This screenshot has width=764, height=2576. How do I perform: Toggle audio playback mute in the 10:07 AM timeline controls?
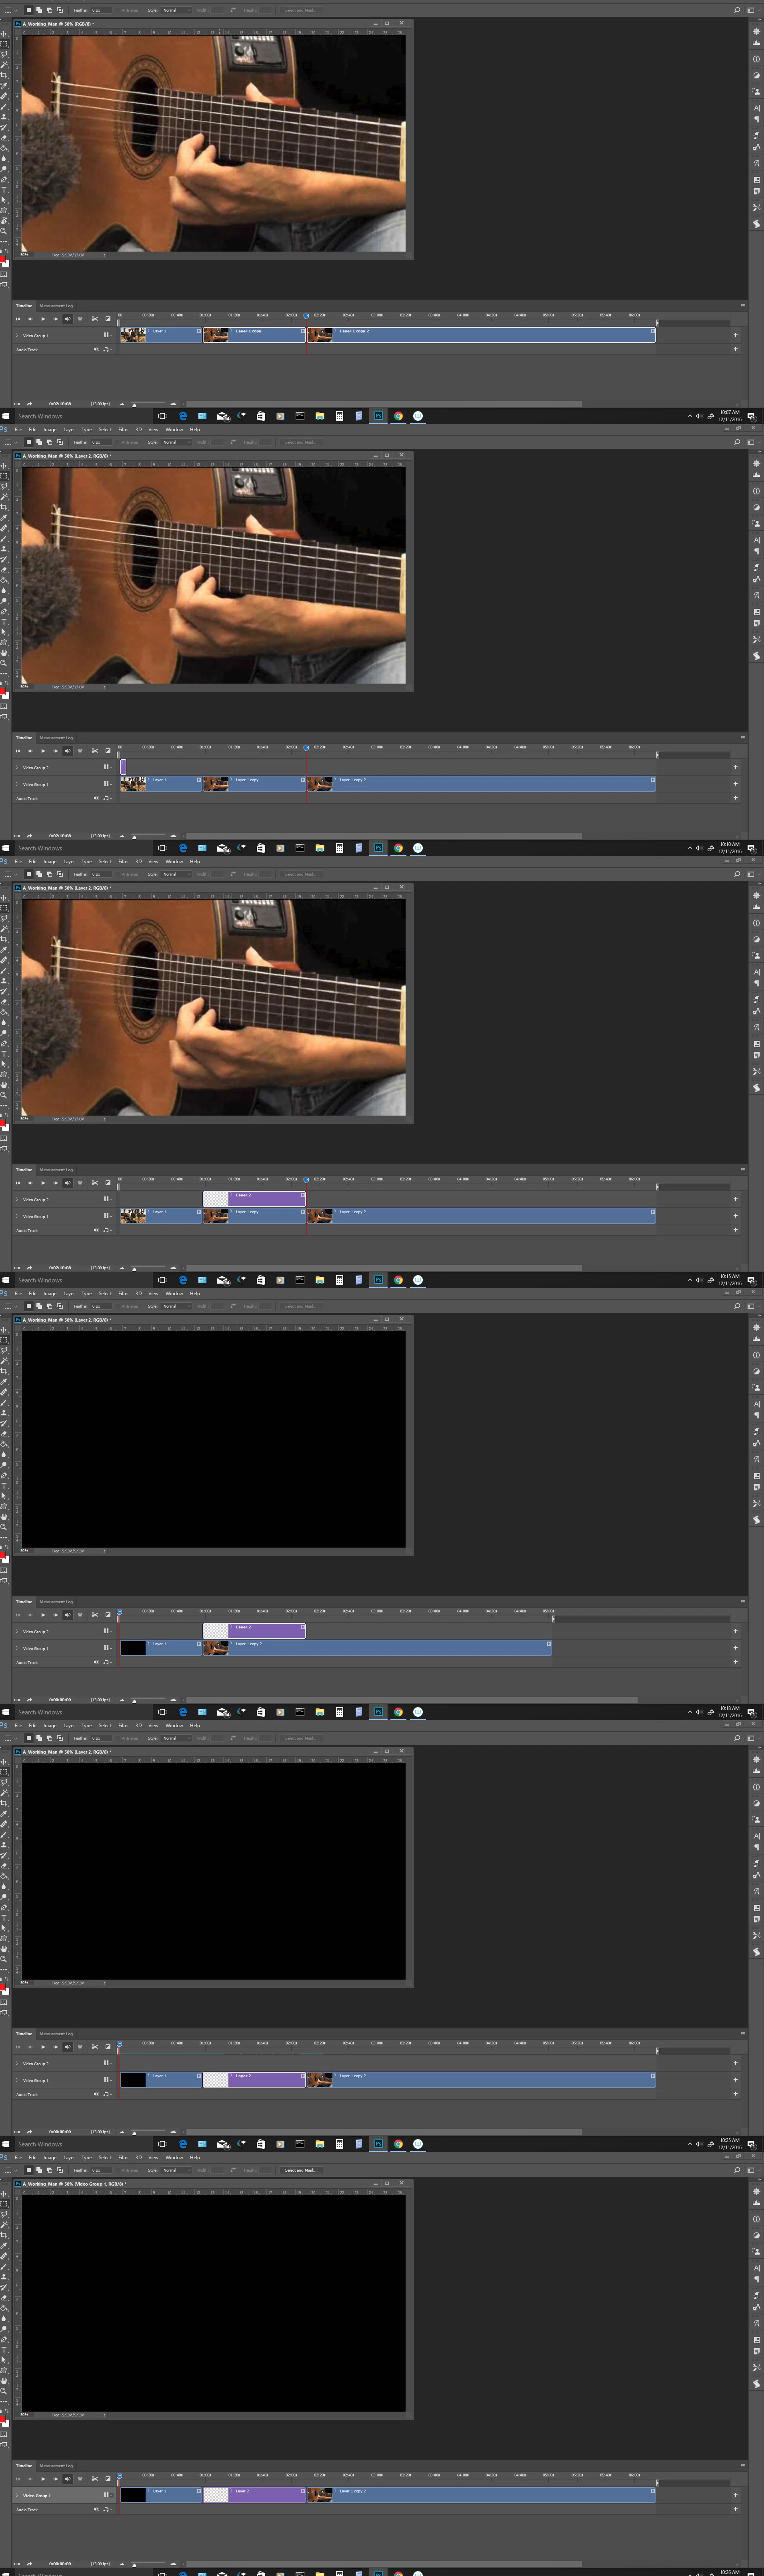click(x=68, y=319)
